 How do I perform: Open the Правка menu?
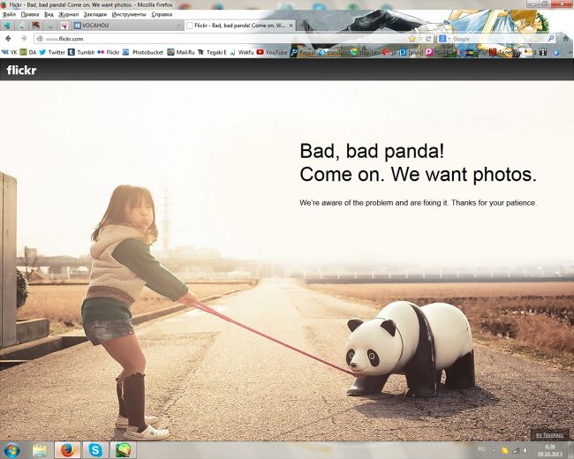30,14
